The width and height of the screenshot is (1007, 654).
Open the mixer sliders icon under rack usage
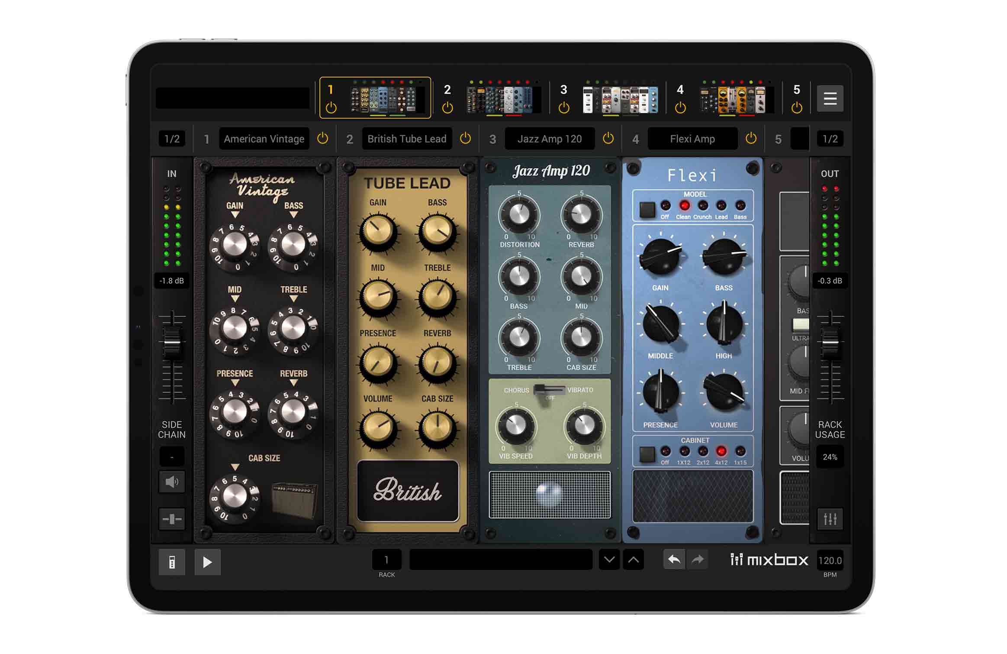pos(830,519)
